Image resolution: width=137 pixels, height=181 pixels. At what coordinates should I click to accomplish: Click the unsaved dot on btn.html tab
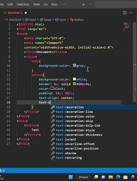pos(26,13)
